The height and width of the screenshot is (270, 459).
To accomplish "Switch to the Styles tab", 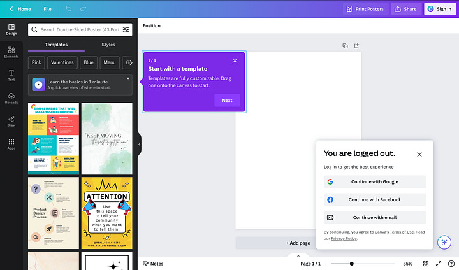I will [108, 45].
